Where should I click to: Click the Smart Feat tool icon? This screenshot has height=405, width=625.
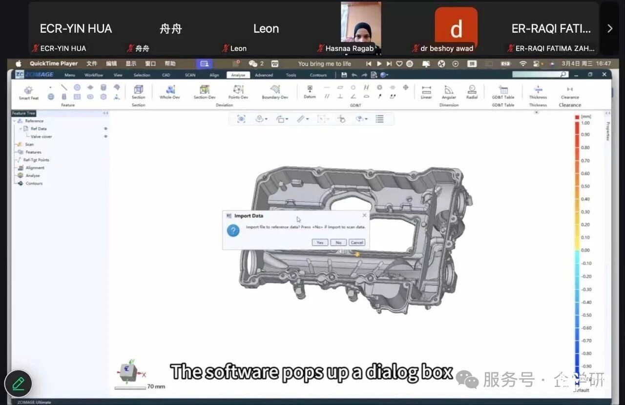click(28, 90)
